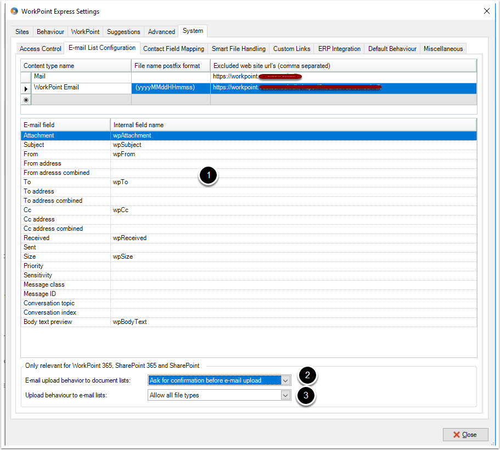
Task: Select the WorkPoint Email row selector arrow
Action: click(26, 89)
